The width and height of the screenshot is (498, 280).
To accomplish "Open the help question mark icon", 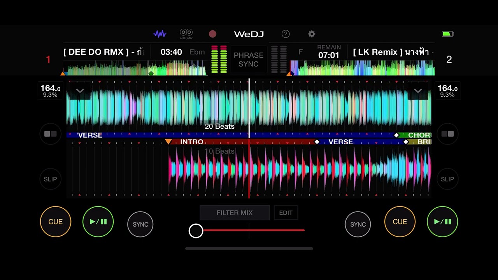I will [286, 34].
